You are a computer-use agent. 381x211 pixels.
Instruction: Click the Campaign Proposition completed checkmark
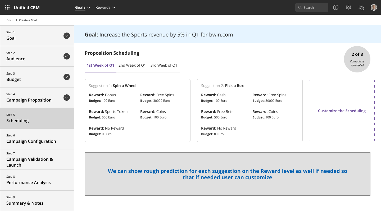67,98
